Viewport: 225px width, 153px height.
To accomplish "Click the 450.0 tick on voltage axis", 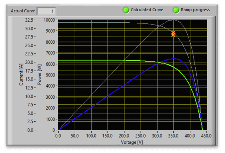I will point(206,135).
